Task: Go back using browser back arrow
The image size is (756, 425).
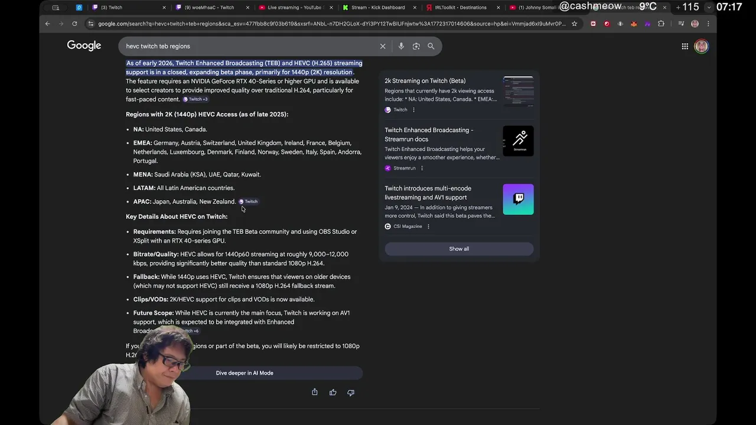Action: pyautogui.click(x=47, y=24)
